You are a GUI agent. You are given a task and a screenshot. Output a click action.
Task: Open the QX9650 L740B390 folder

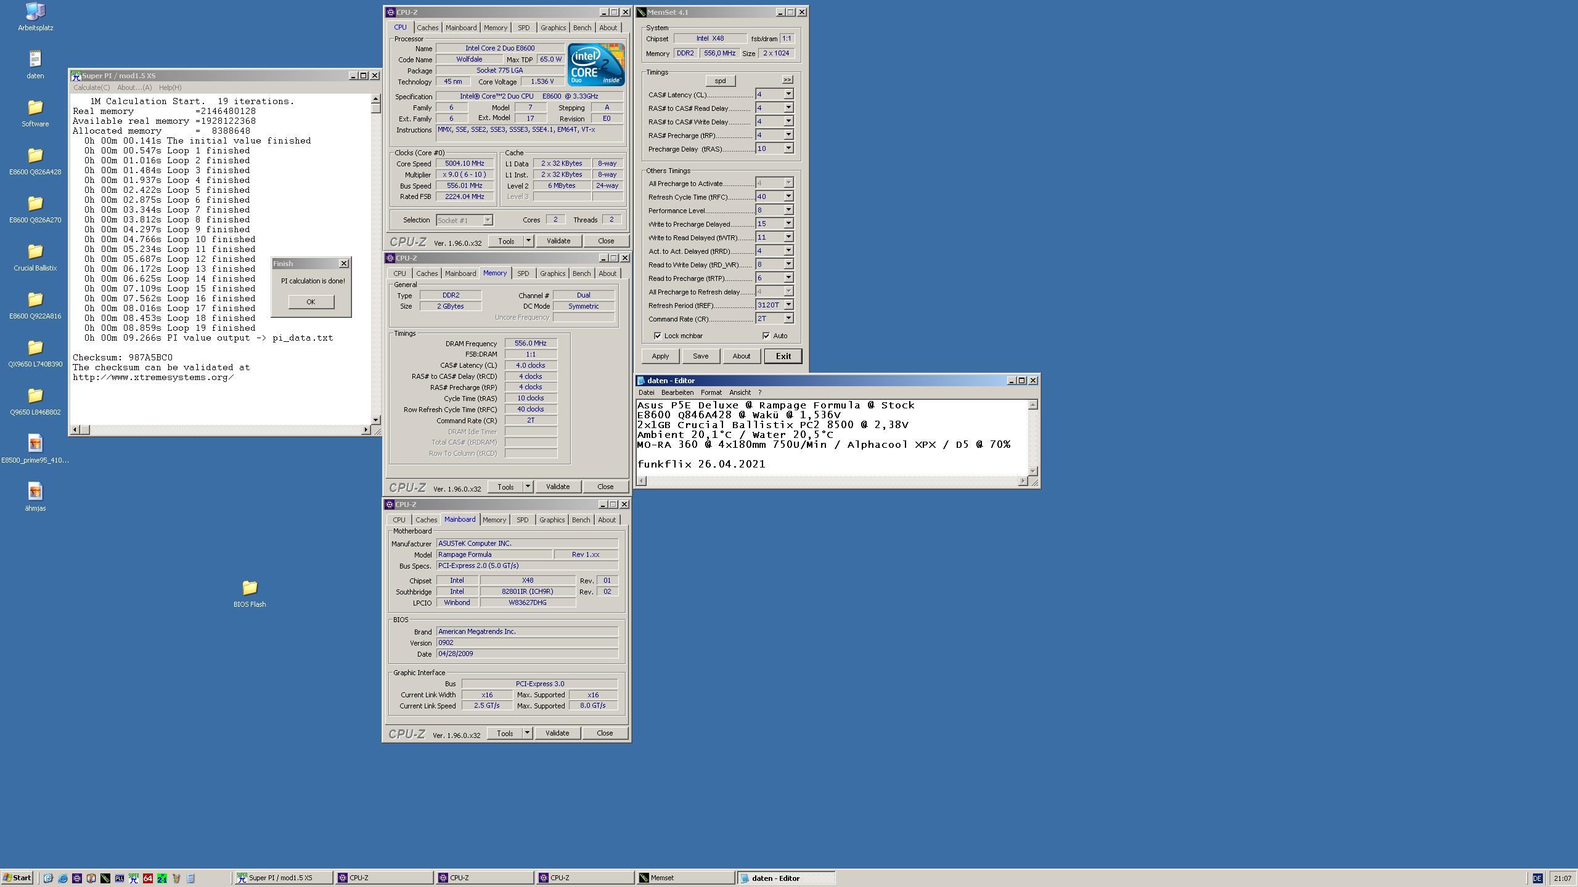[x=35, y=353]
